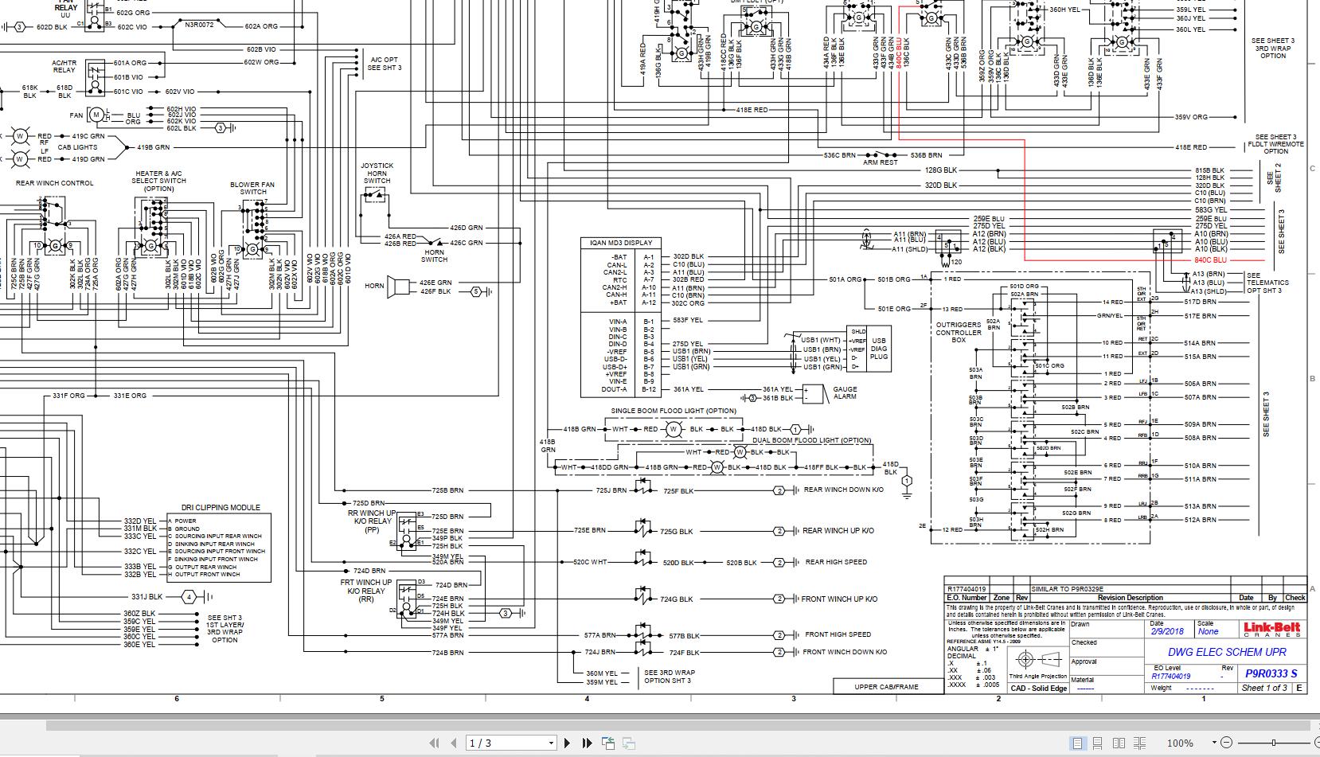Viewport: 1320px width, 757px height.
Task: Click the SEE TELEMATICS OPT SHT 3 note
Action: (x=1267, y=283)
